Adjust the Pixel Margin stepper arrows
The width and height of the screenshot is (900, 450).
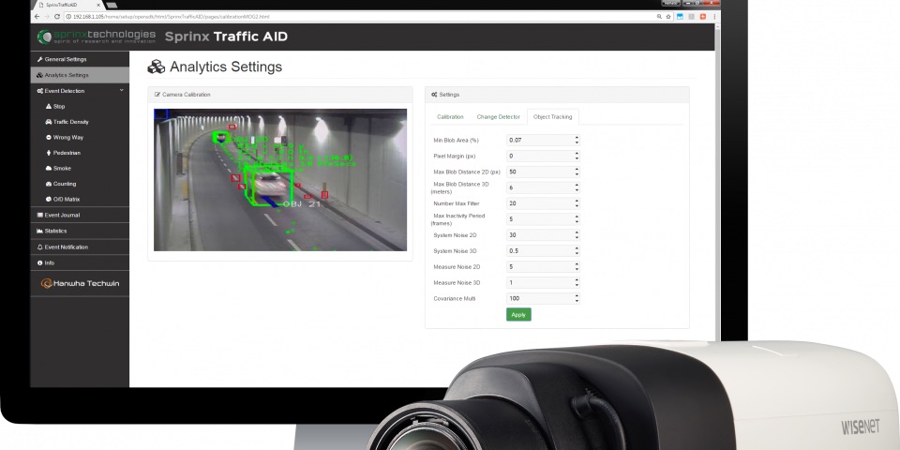[577, 157]
